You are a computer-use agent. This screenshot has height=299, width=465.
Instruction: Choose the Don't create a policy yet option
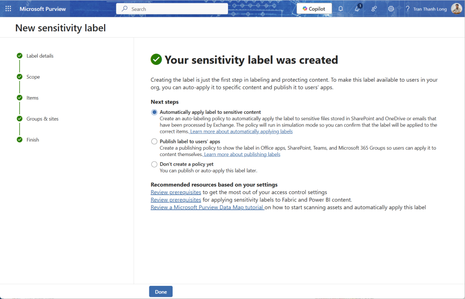pos(154,164)
